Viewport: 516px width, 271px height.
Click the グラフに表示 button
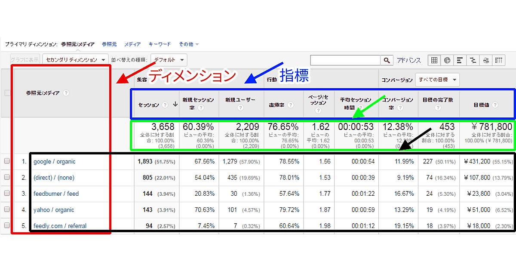25,60
